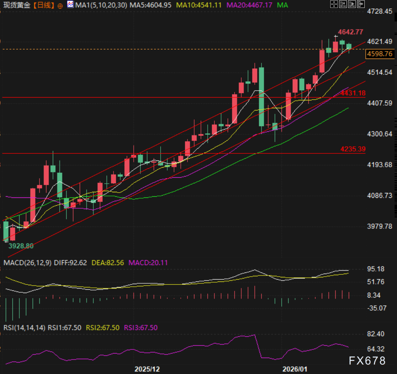
Task: Click the RSI2:67.50 readout
Action: [x=103, y=328]
